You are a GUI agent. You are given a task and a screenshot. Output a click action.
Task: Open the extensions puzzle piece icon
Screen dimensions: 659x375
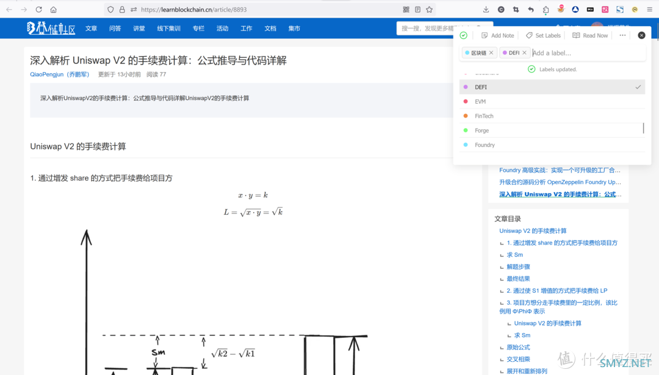tap(546, 9)
